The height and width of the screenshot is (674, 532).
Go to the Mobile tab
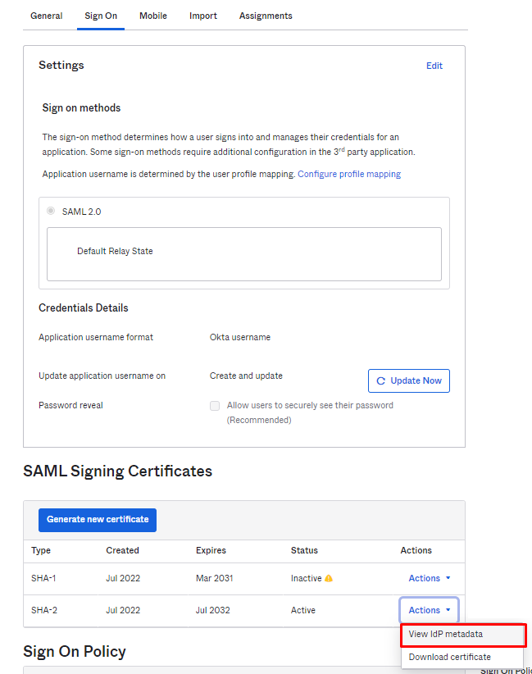pyautogui.click(x=153, y=16)
